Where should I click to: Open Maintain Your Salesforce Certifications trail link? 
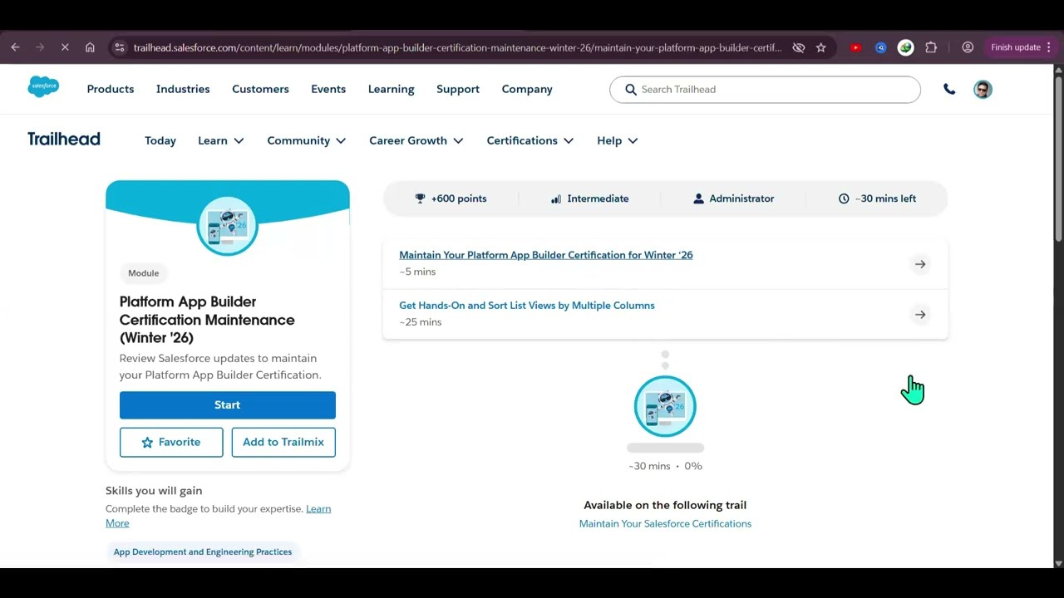point(665,523)
